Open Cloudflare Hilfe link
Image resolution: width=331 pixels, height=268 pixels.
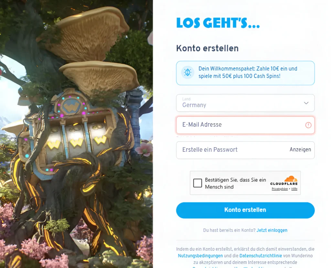pyautogui.click(x=294, y=189)
